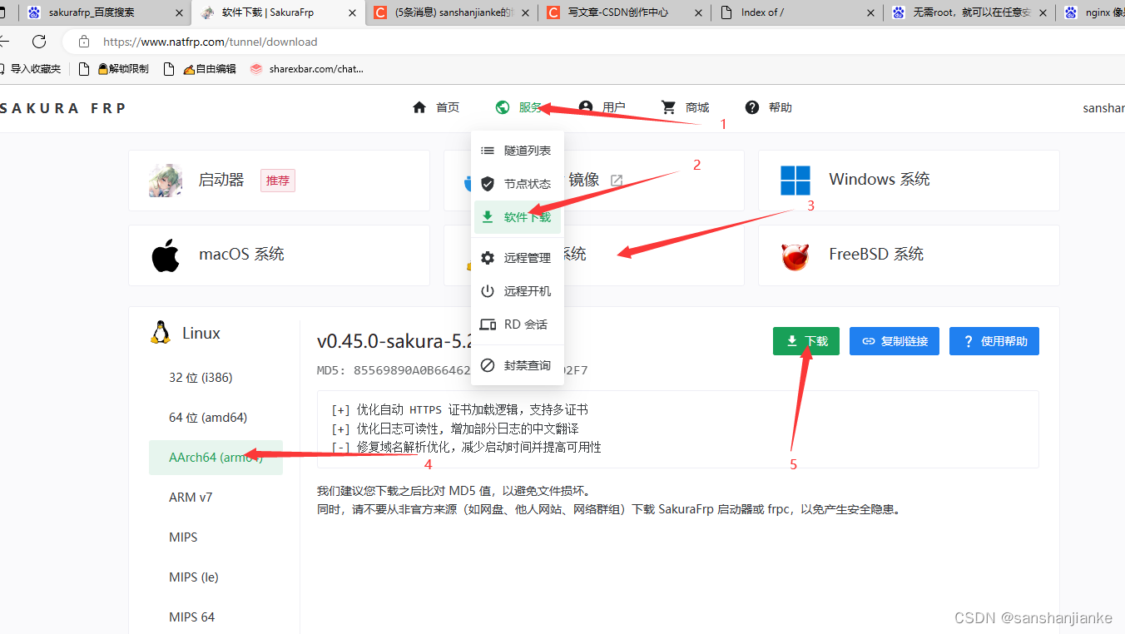Screen dimensions: 1125x634
Task: Click the padlock icon in address bar
Action: 82,42
